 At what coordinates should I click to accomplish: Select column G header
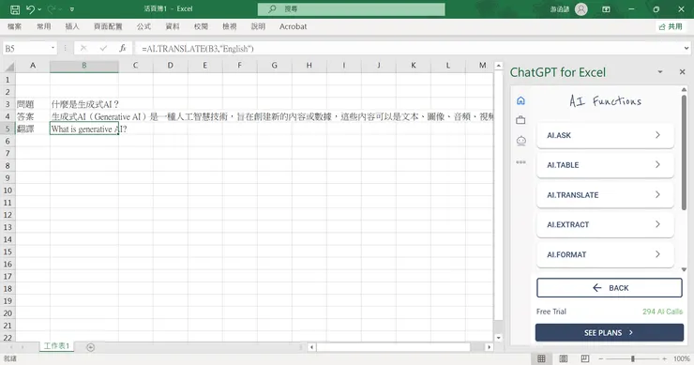[x=275, y=66]
